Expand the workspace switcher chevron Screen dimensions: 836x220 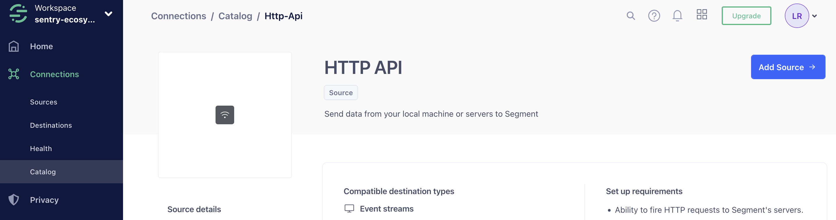coord(108,14)
